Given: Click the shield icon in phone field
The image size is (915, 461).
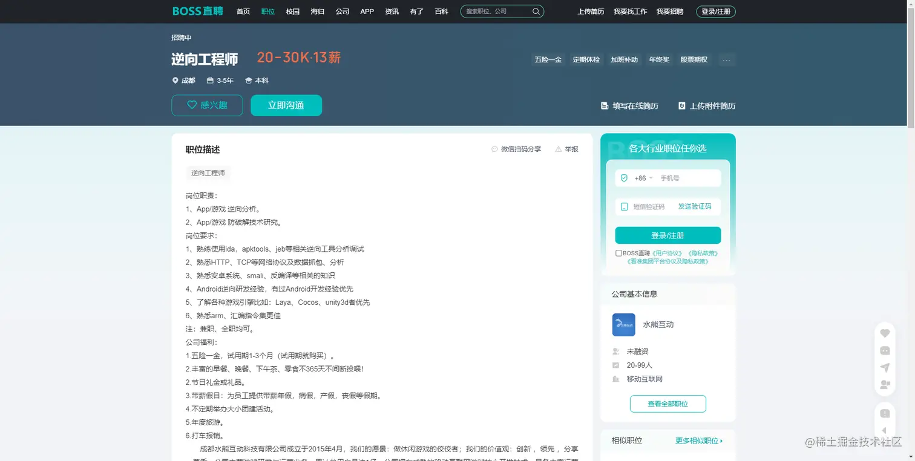Looking at the screenshot, I should pyautogui.click(x=624, y=178).
